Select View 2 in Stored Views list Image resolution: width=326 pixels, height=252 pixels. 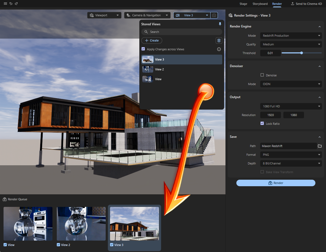pyautogui.click(x=182, y=69)
